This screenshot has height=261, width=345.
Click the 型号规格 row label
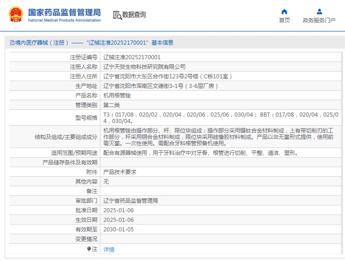(86, 118)
